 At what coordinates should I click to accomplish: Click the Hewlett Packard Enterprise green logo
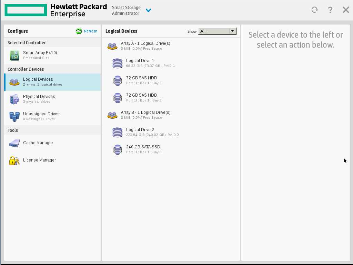(26, 10)
